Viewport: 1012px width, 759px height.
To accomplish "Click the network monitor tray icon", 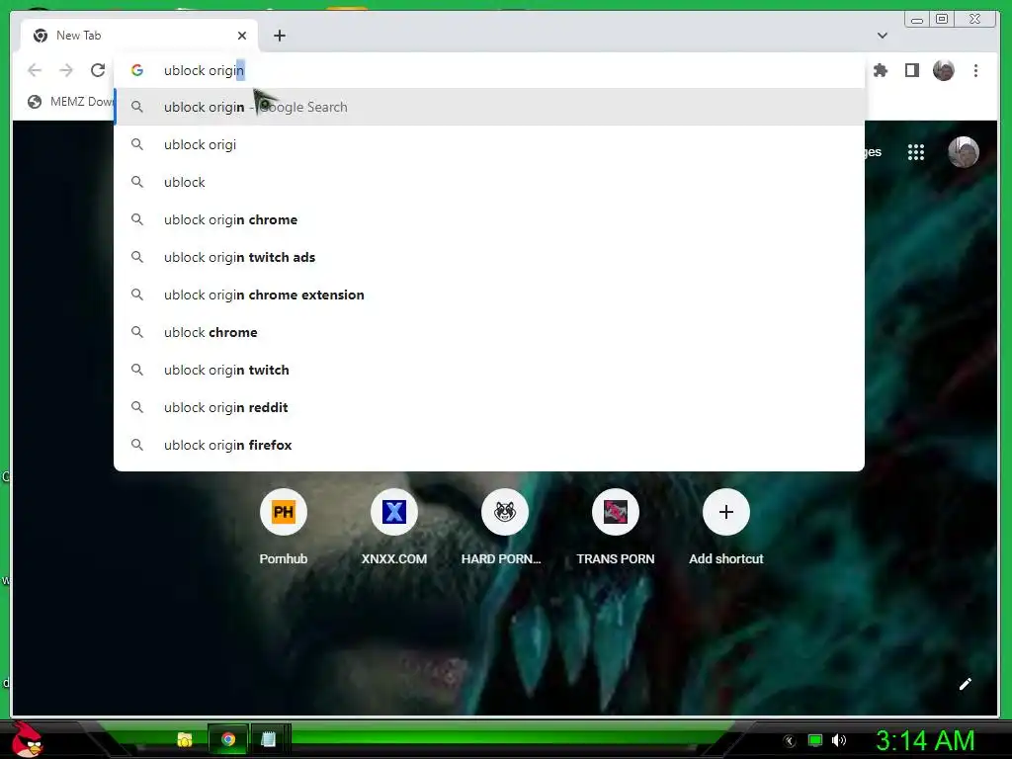I will pyautogui.click(x=815, y=740).
